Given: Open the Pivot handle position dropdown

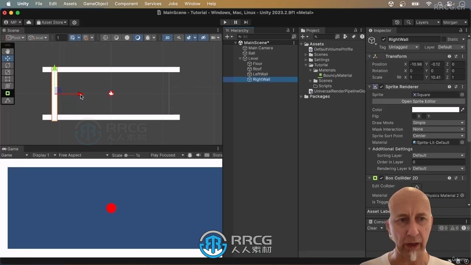Looking at the screenshot, I should [15, 38].
